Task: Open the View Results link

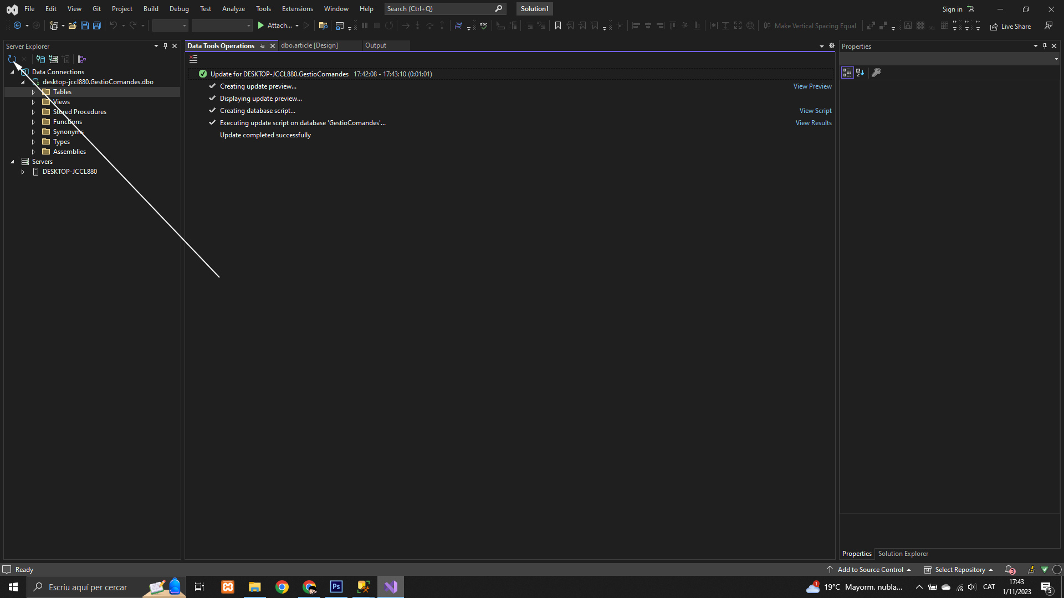Action: click(x=814, y=123)
